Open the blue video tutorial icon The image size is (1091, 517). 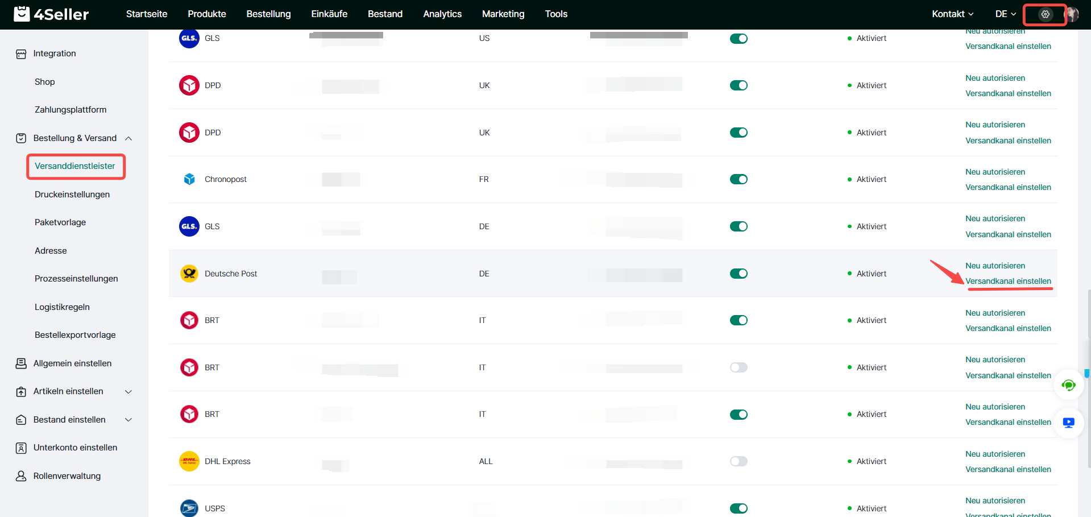pos(1068,423)
